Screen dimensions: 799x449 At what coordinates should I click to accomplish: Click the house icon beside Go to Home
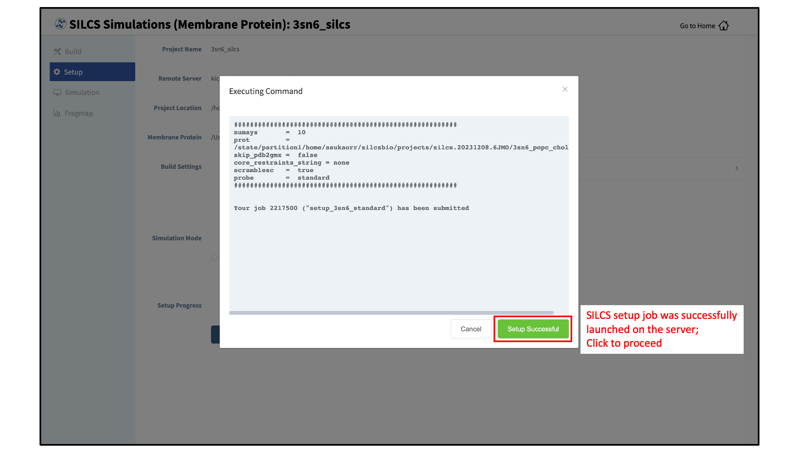click(x=724, y=26)
